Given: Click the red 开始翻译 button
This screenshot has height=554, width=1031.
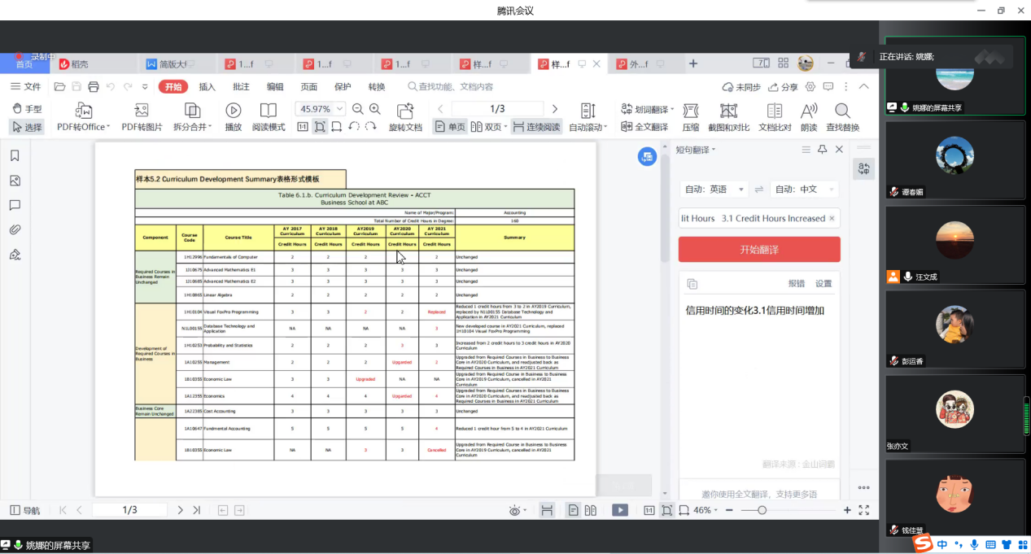Looking at the screenshot, I should point(759,250).
